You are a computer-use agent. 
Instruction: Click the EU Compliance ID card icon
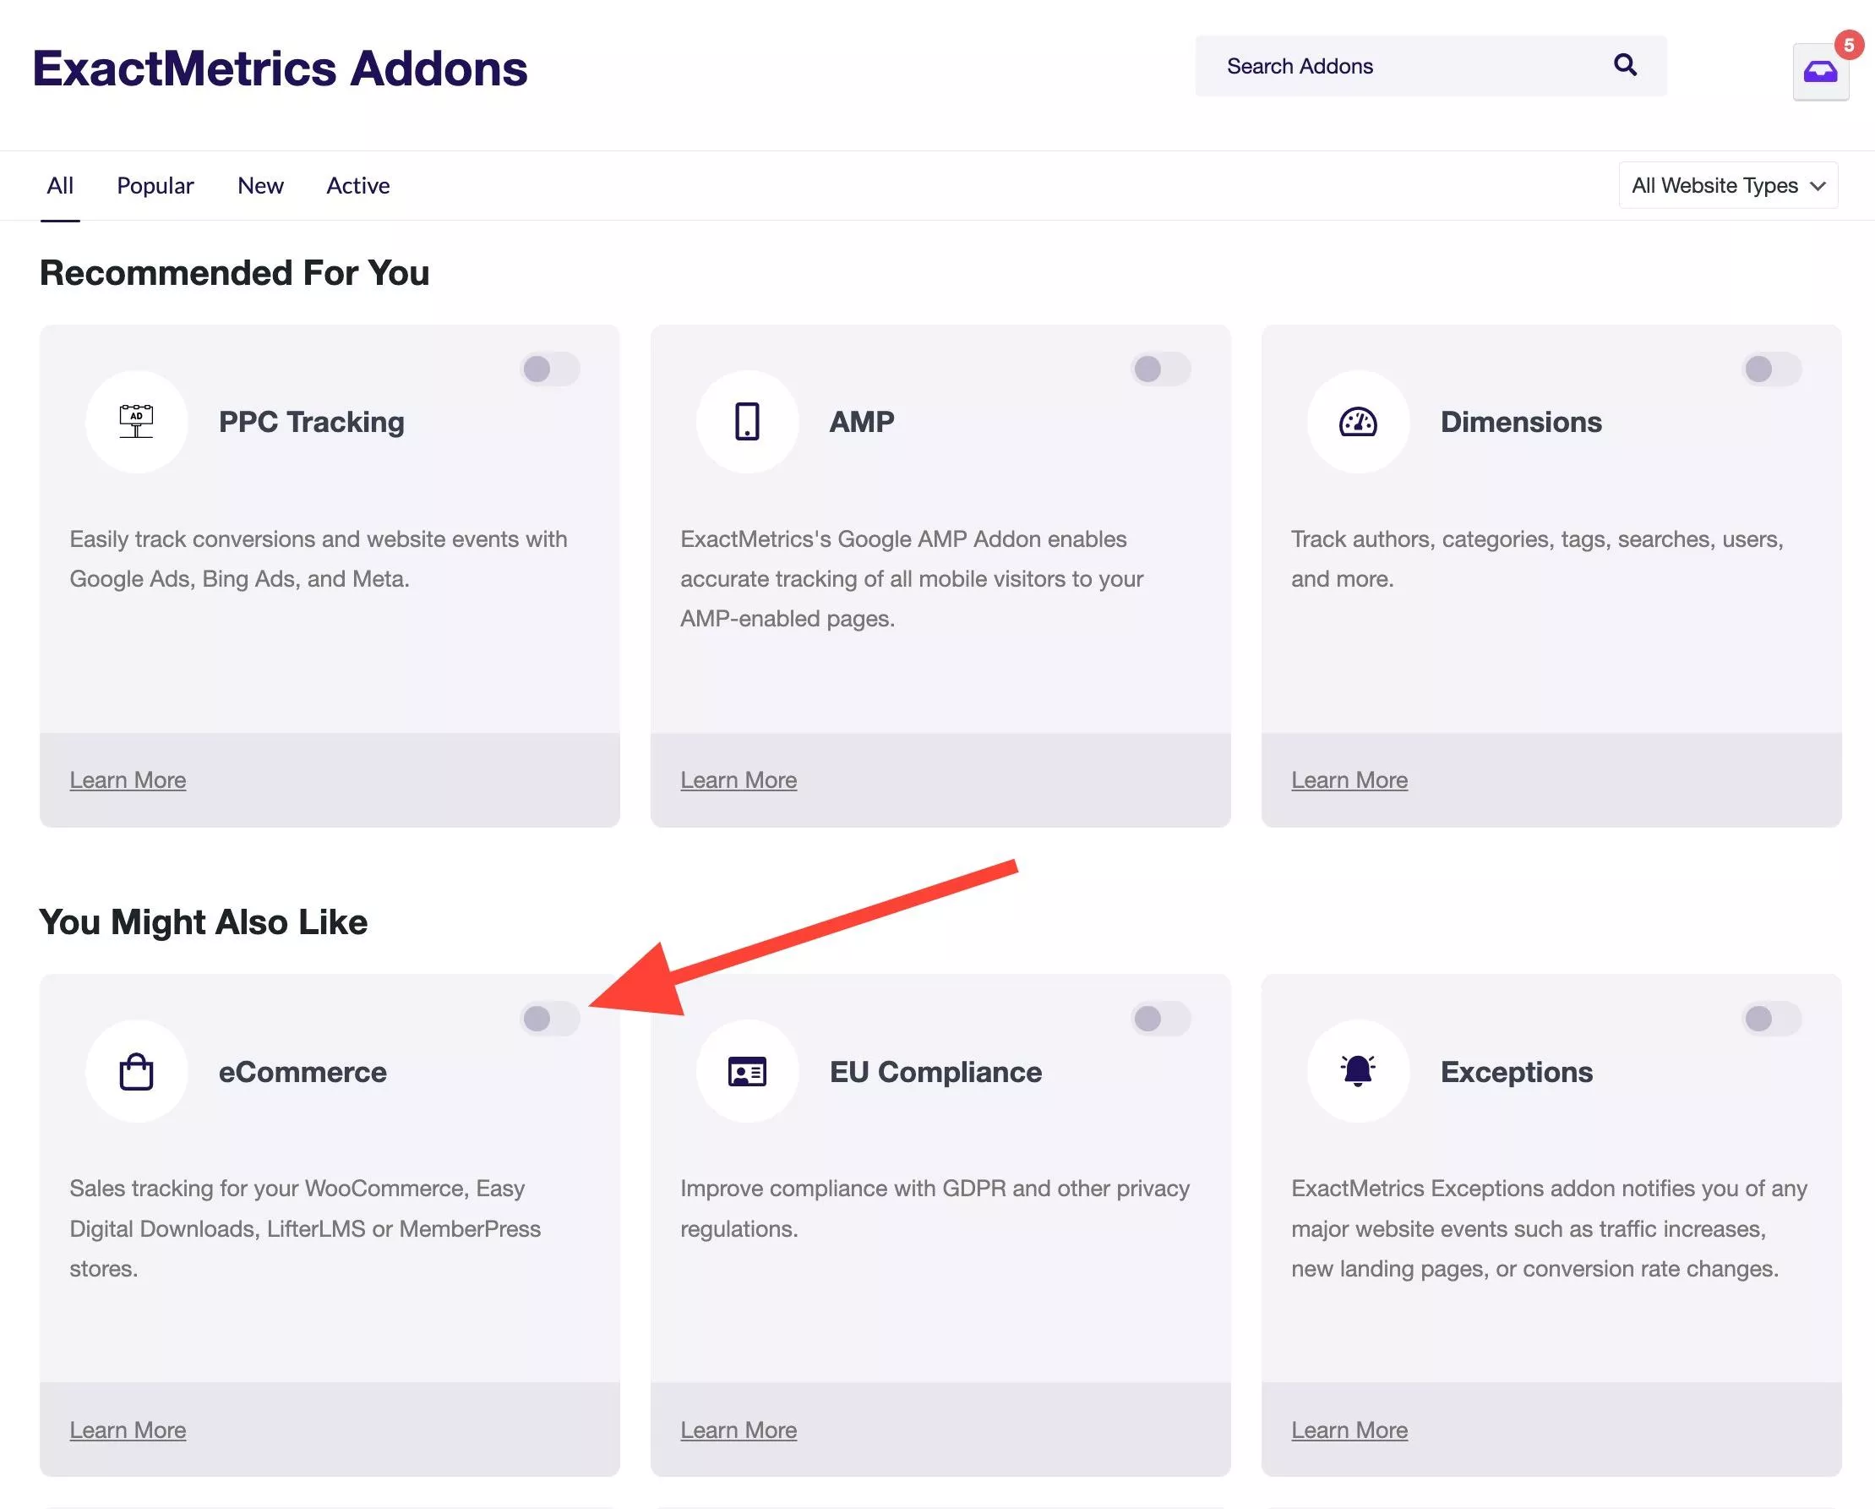pos(747,1071)
